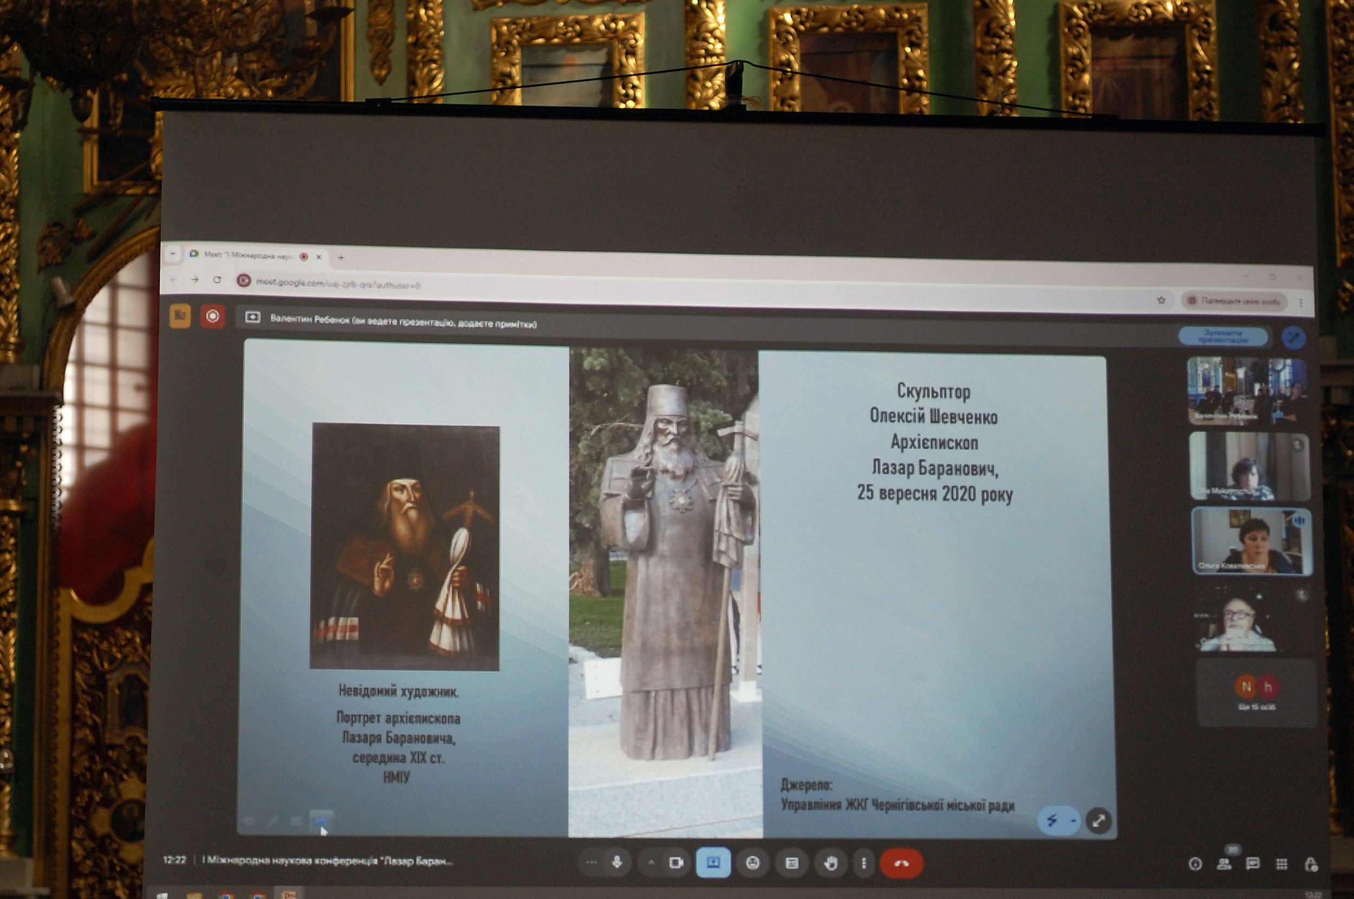The image size is (1354, 899).
Task: Go back in Chrome
Action: click(x=174, y=279)
